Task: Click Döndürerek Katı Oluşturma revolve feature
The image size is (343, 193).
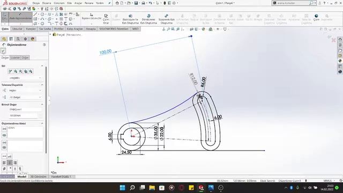Action: tap(148, 19)
